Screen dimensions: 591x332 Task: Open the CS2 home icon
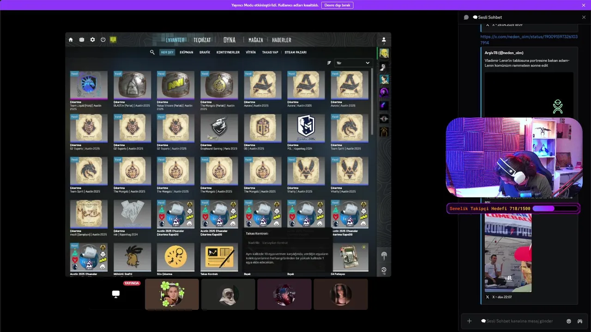point(71,40)
